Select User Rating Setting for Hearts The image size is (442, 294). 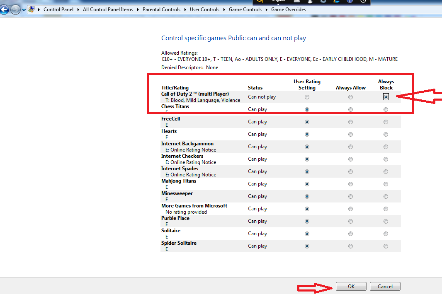pos(307,134)
